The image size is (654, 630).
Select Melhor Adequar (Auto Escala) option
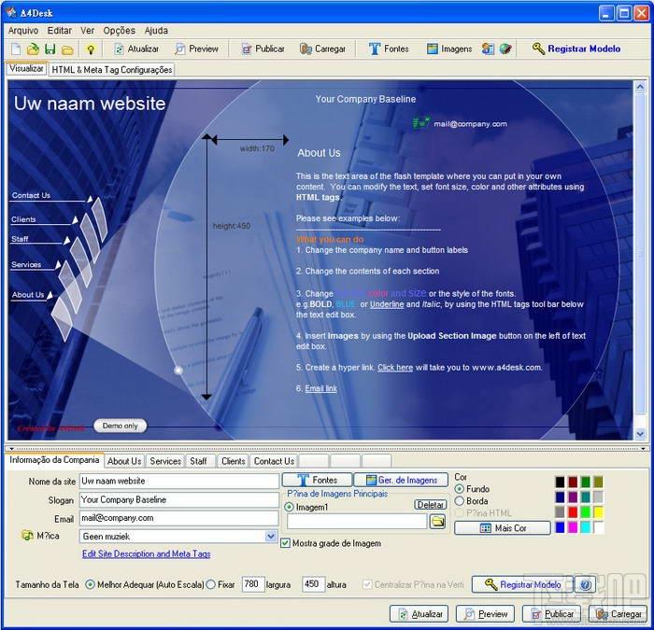click(90, 584)
